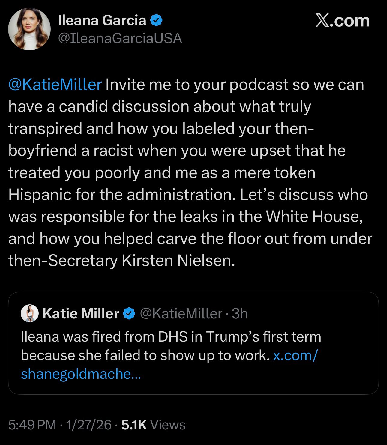Open Katie Miller's small avatar in the quoted post
The height and width of the screenshot is (445, 387).
(x=29, y=314)
